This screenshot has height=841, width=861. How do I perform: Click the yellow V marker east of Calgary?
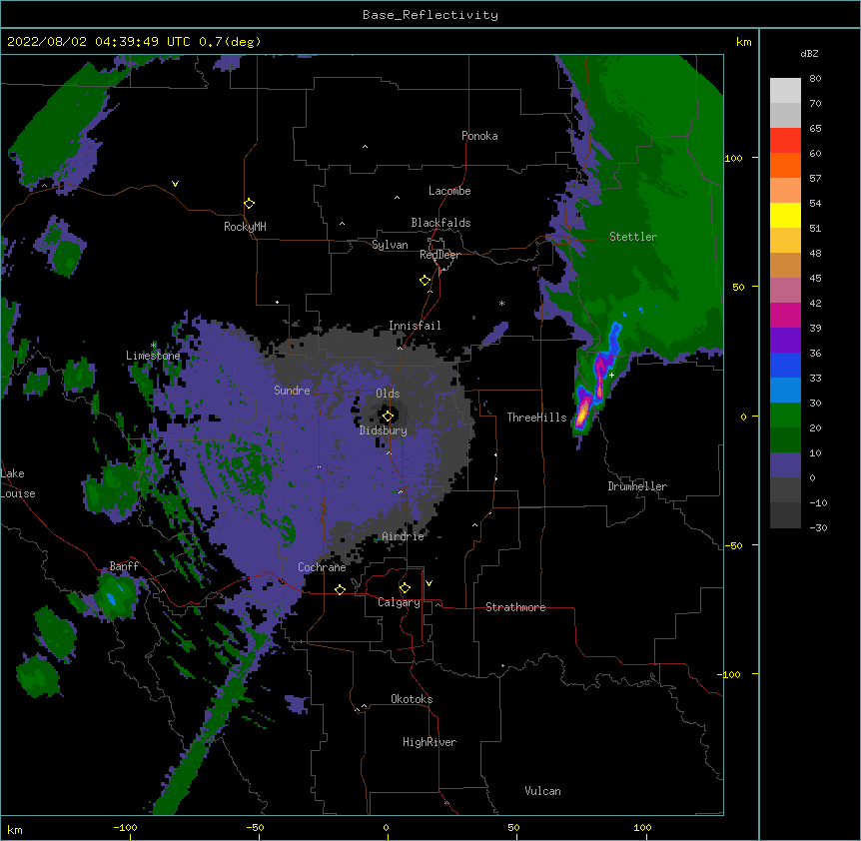coord(429,583)
